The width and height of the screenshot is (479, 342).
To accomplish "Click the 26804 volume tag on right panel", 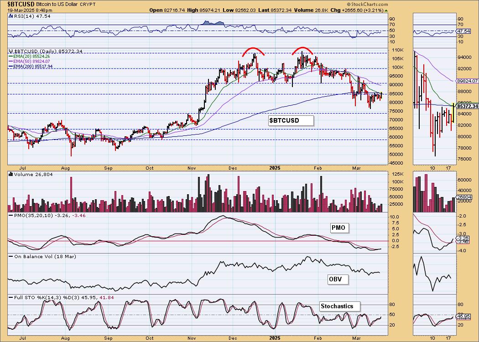I will (464, 197).
